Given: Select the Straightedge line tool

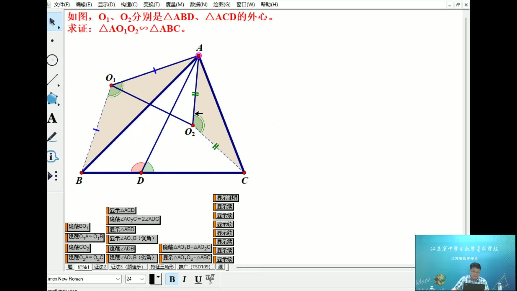Looking at the screenshot, I should coord(52,80).
